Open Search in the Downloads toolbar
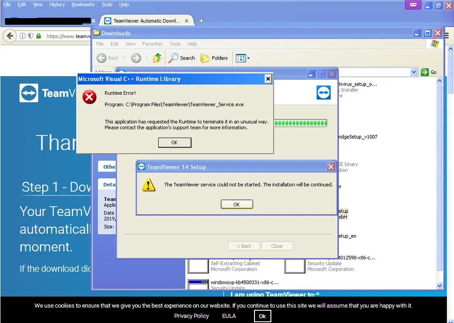This screenshot has width=454, height=323. pyautogui.click(x=182, y=58)
